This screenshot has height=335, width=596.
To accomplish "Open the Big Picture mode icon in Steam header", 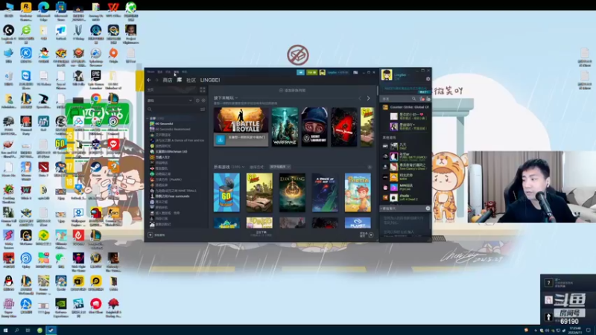I will coord(355,72).
